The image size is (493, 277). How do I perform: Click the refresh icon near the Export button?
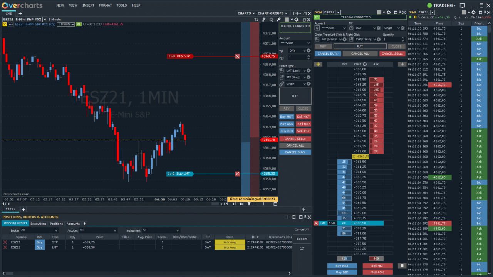tap(302, 248)
